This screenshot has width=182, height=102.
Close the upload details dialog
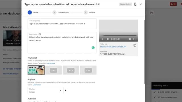(140, 4)
